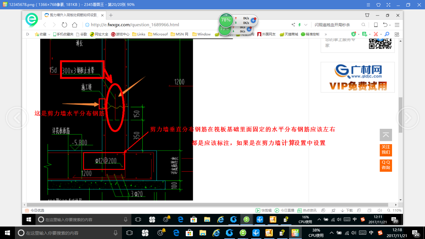This screenshot has height=239, width=425.
Task: Open 下载 downloads in the status bar
Action: click(347, 210)
